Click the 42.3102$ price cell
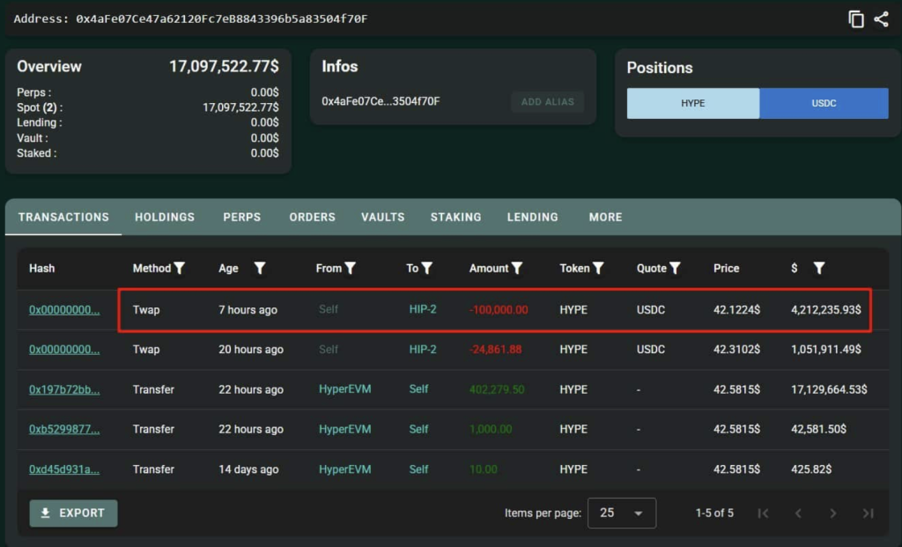Screen dimensions: 902x547 coord(737,350)
